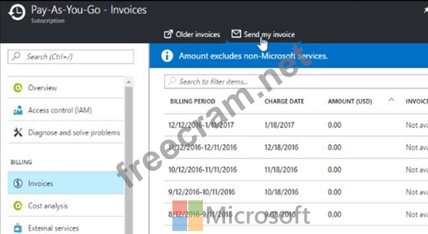Click charge date 10/18/2016
428x234 pixels.
tap(282, 192)
